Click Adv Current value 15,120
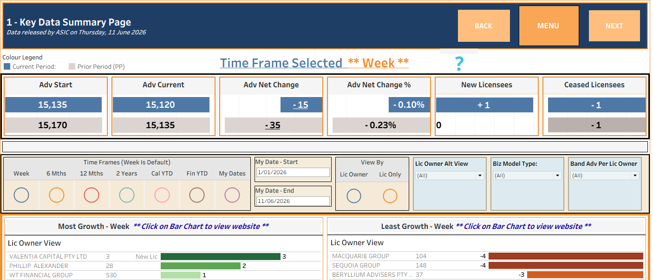The height and width of the screenshot is (280, 653). coord(161,105)
